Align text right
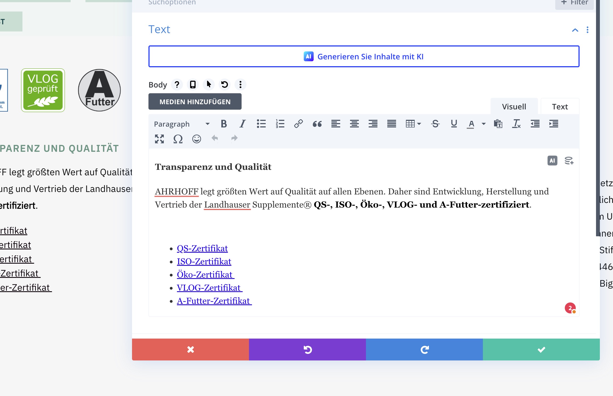Image resolution: width=613 pixels, height=396 pixels. (x=373, y=124)
